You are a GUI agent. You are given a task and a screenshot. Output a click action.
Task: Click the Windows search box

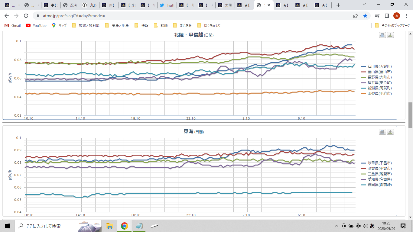click(59, 226)
